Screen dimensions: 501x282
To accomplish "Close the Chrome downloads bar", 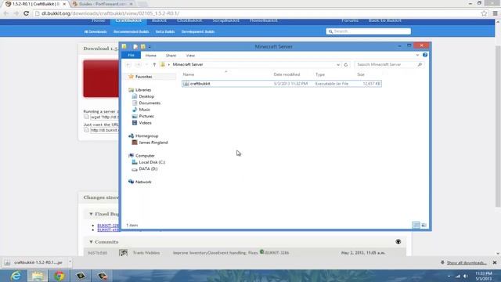I will pos(495,262).
